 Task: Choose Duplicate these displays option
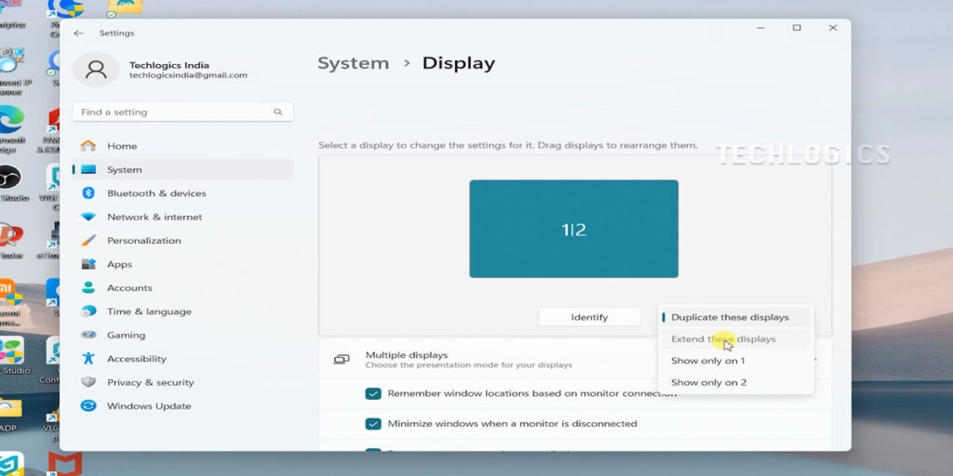(x=730, y=317)
